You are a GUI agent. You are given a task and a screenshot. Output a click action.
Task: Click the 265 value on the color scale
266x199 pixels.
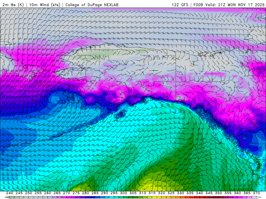point(57,193)
